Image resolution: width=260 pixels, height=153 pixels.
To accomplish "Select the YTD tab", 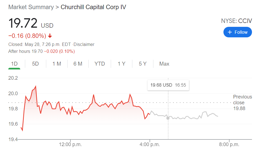I will 100,64.
